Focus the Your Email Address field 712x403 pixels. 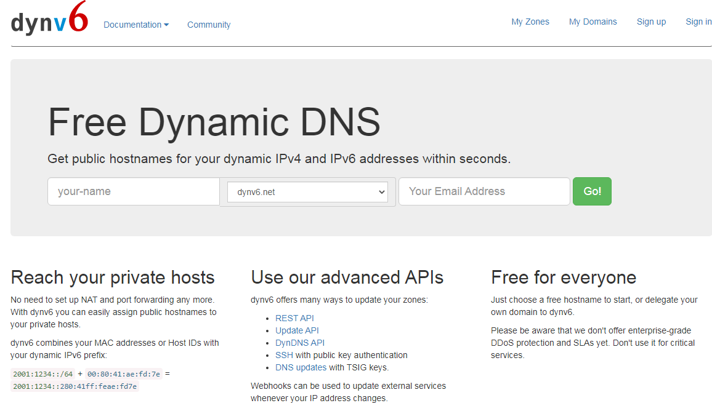(484, 191)
